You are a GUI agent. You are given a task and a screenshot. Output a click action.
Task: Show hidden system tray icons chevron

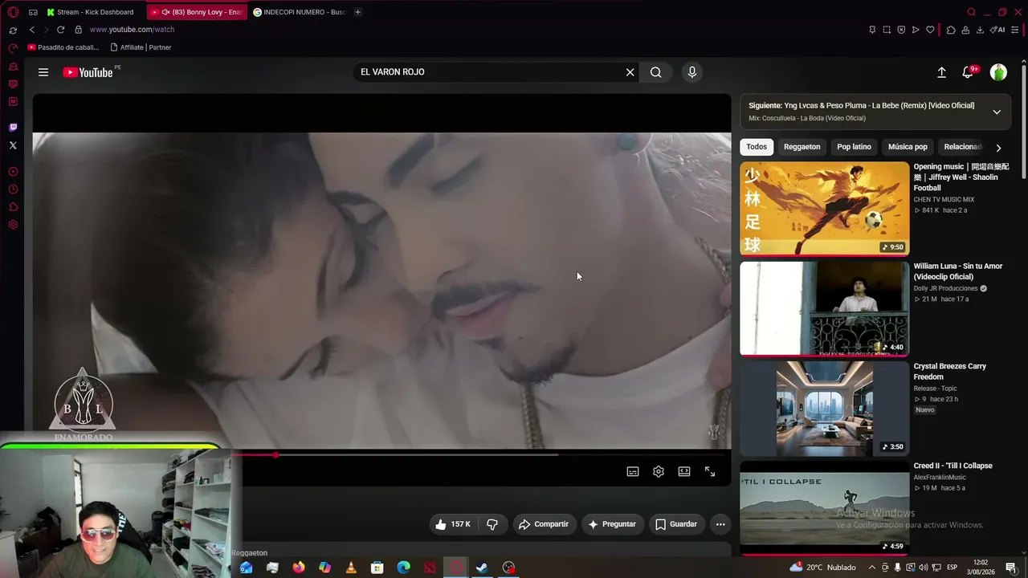point(871,568)
